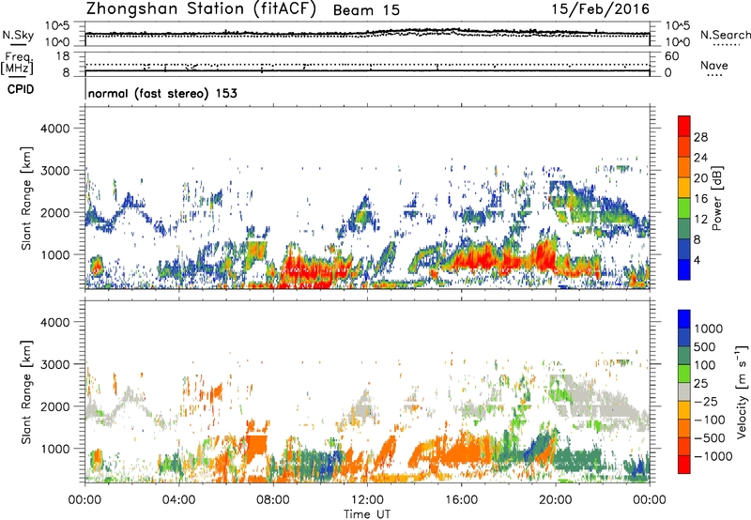Click the '3000' tick on velocity panel
The width and height of the screenshot is (751, 520).
tap(54, 364)
